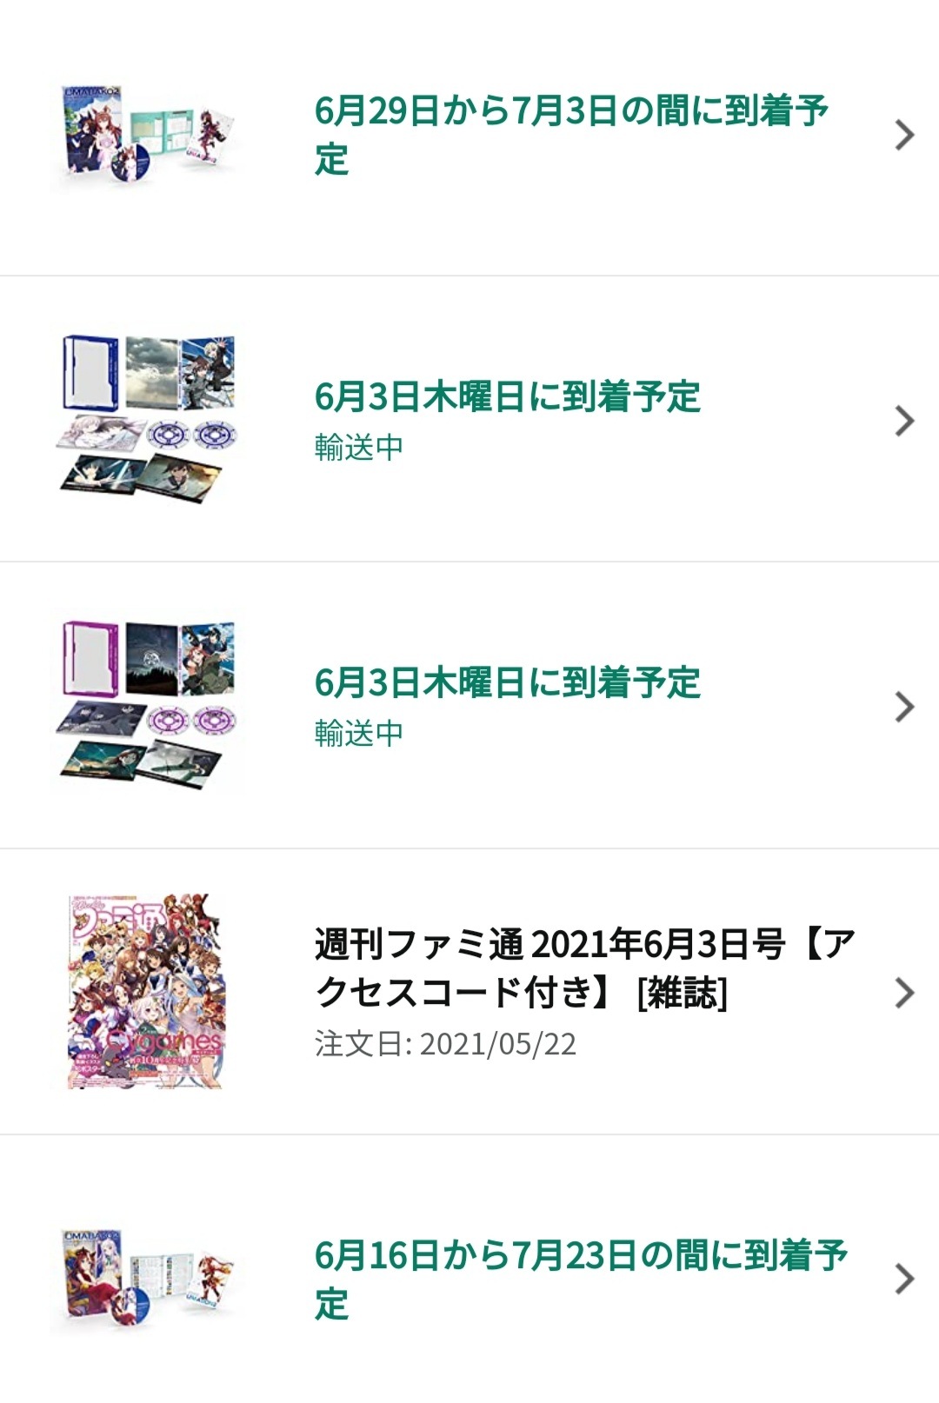Select the disc image in purple box-set thumbnail
939x1403 pixels.
(x=190, y=721)
